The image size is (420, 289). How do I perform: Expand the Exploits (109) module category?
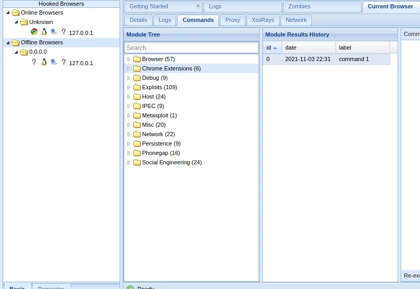point(129,87)
